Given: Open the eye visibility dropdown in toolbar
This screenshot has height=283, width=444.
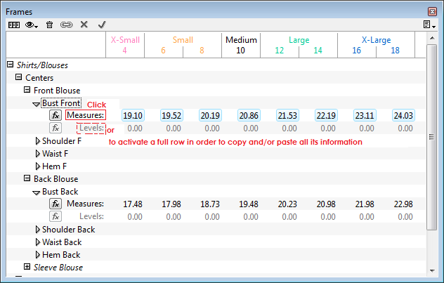Looking at the screenshot, I should point(32,25).
